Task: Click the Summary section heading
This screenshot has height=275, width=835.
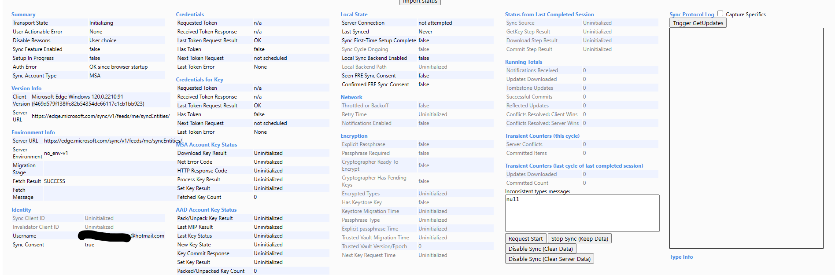Action: tap(23, 15)
